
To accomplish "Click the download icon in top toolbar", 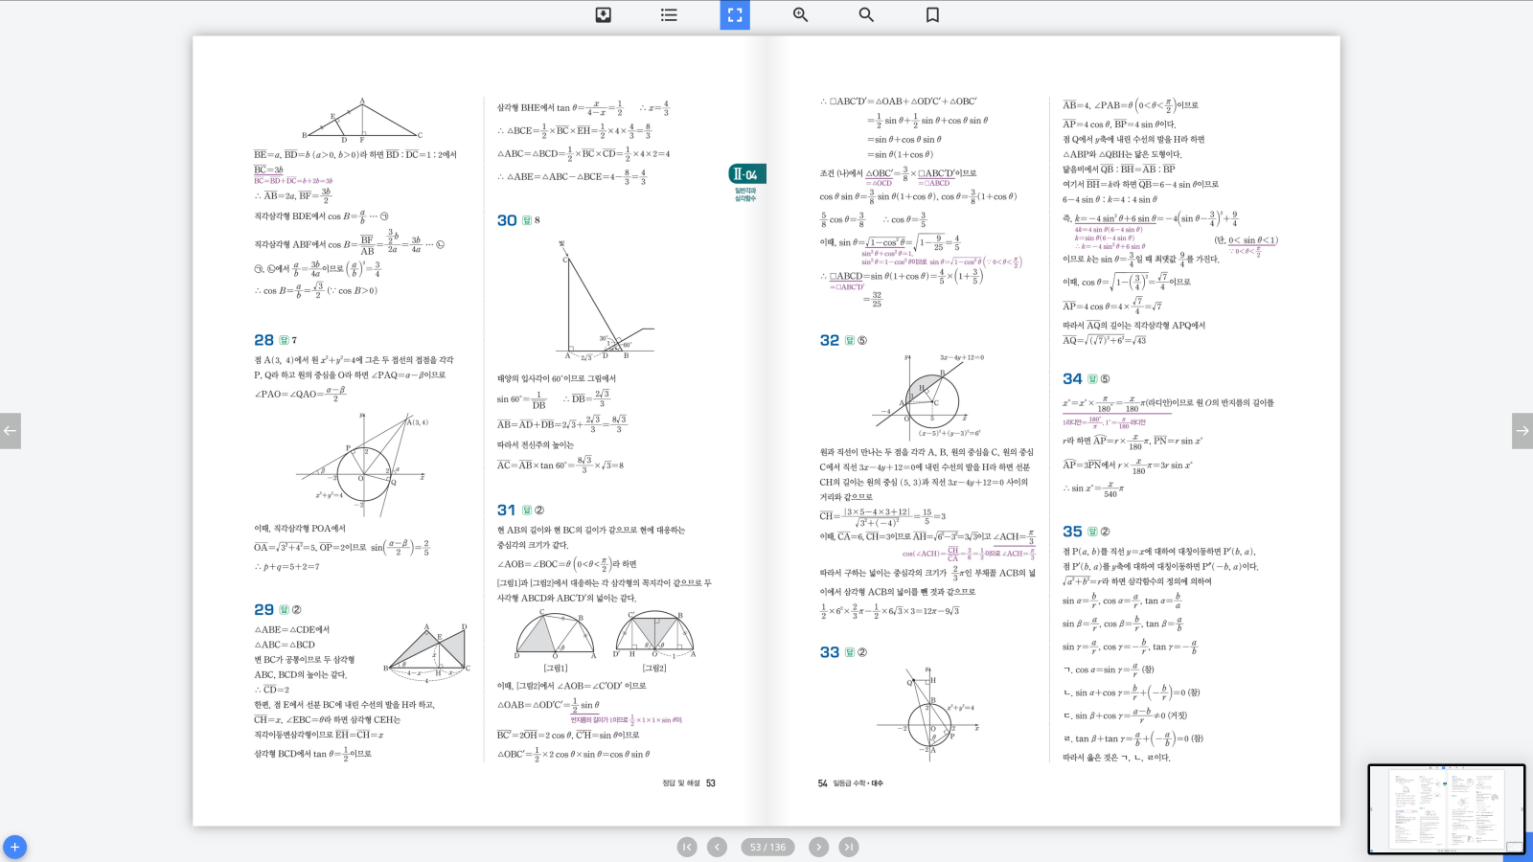I will pos(604,15).
